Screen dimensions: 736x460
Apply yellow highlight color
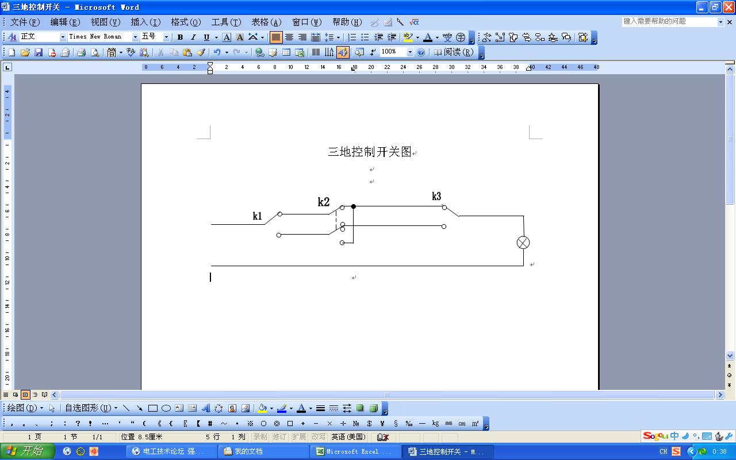tap(408, 37)
